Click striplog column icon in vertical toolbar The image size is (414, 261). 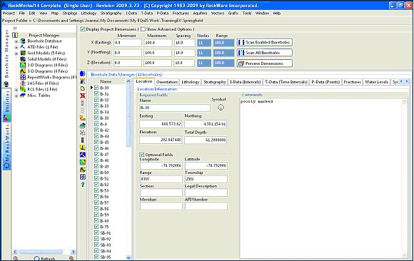pyautogui.click(x=83, y=140)
